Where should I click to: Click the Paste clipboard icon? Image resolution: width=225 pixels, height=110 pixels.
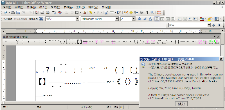pos(77,13)
